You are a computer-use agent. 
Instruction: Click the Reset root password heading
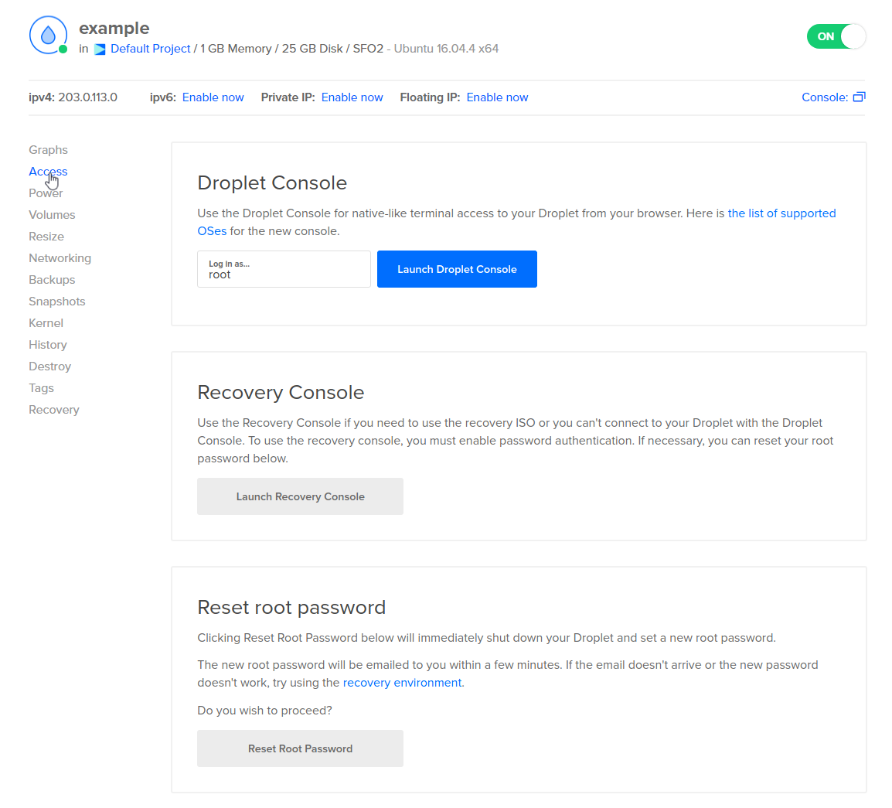click(291, 607)
